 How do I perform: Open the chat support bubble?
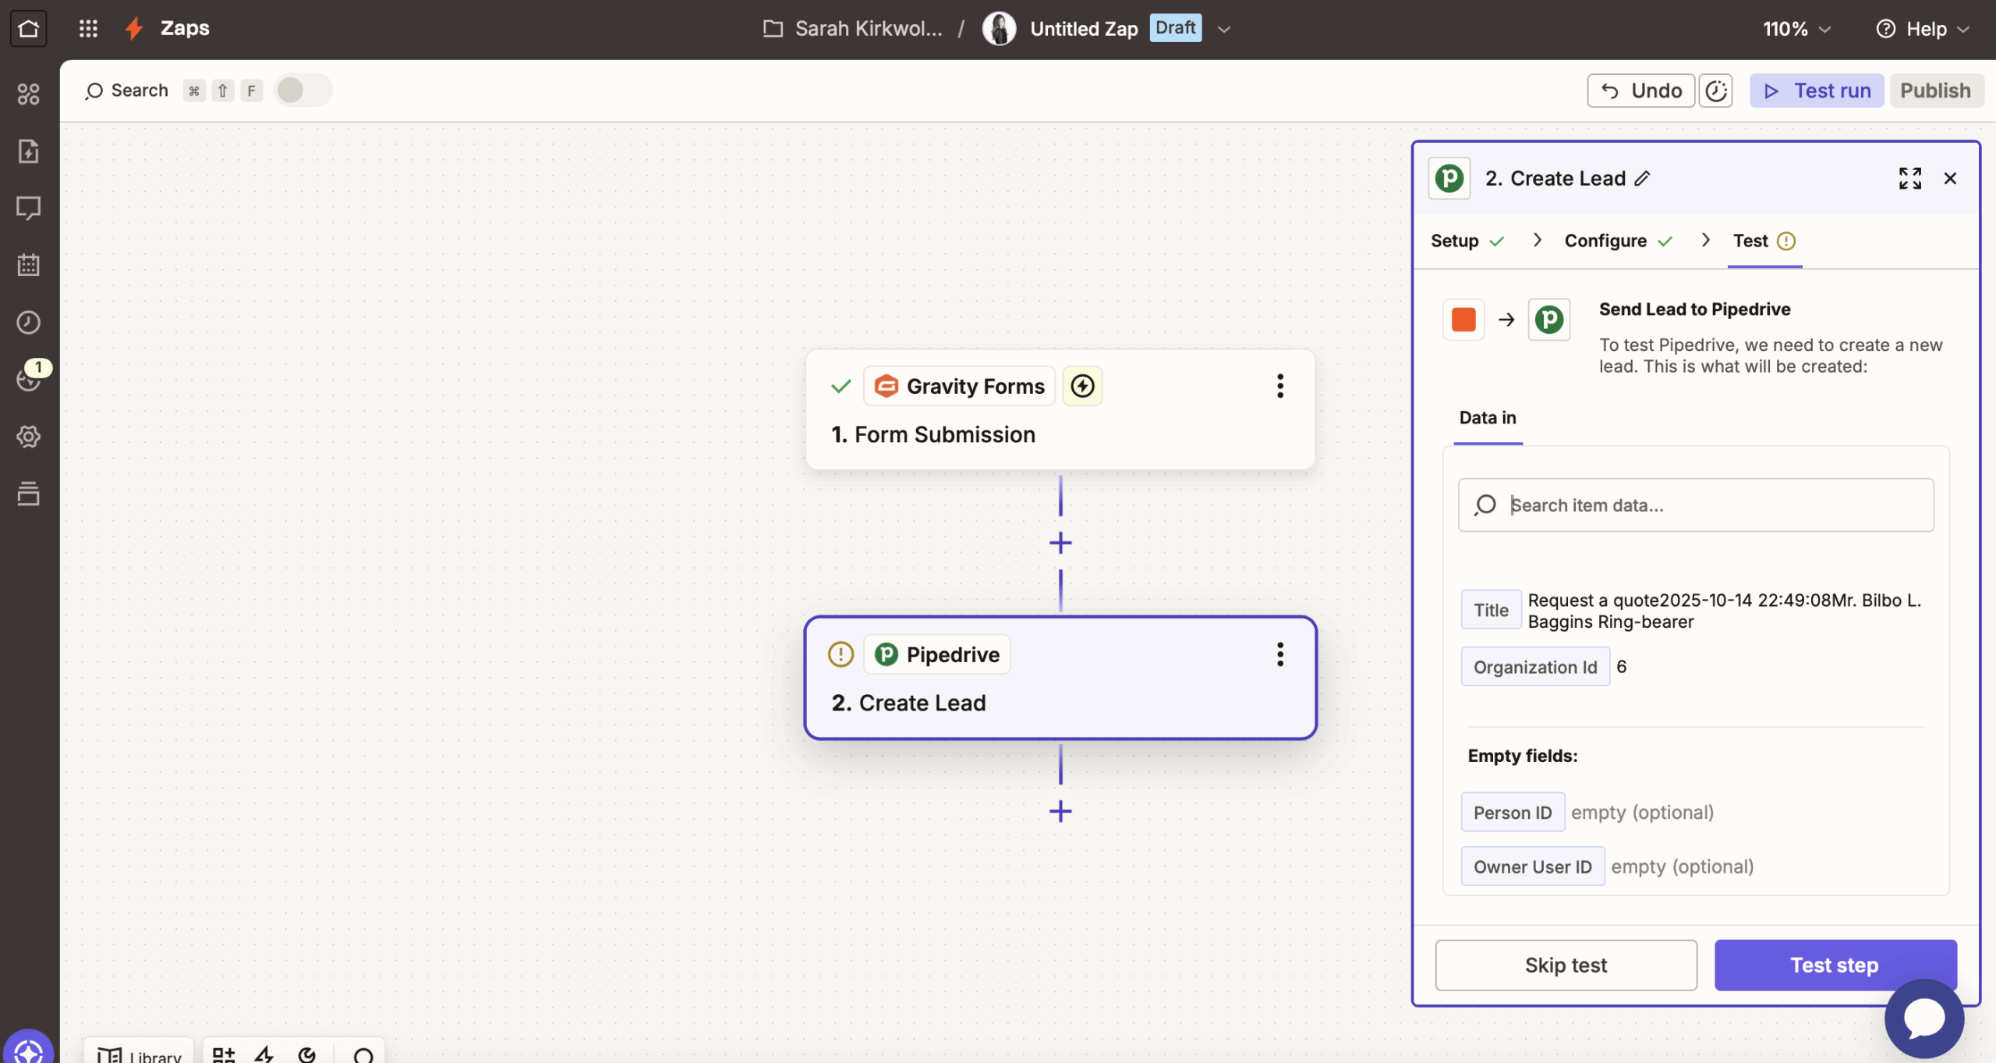click(x=1923, y=1018)
